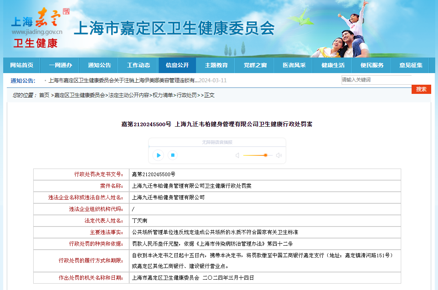Select the payment instructions about 工商银行嘉定支行
Screen dimensions: 438x290
click(x=262, y=261)
